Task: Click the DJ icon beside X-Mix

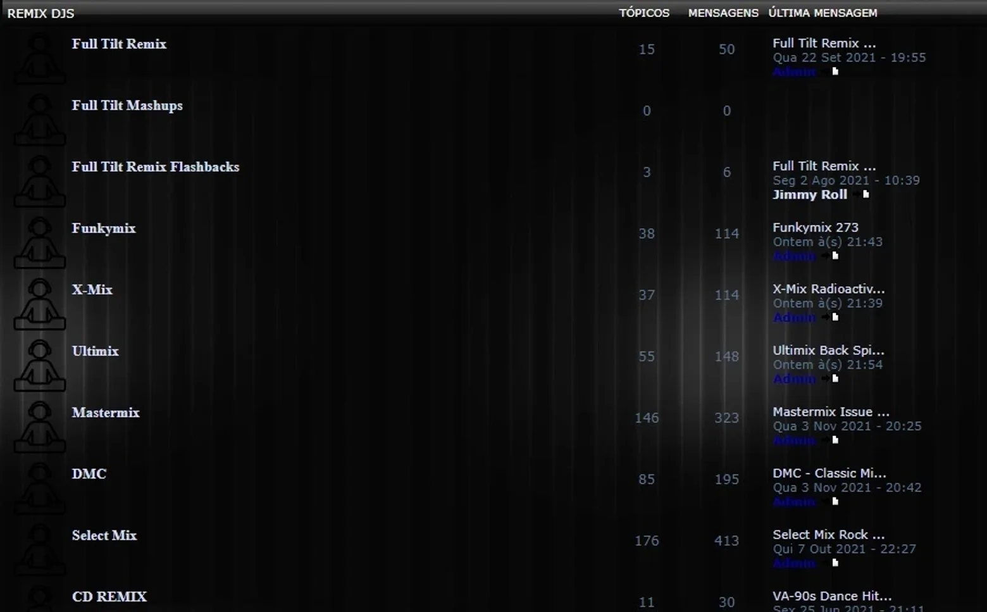Action: (x=39, y=304)
